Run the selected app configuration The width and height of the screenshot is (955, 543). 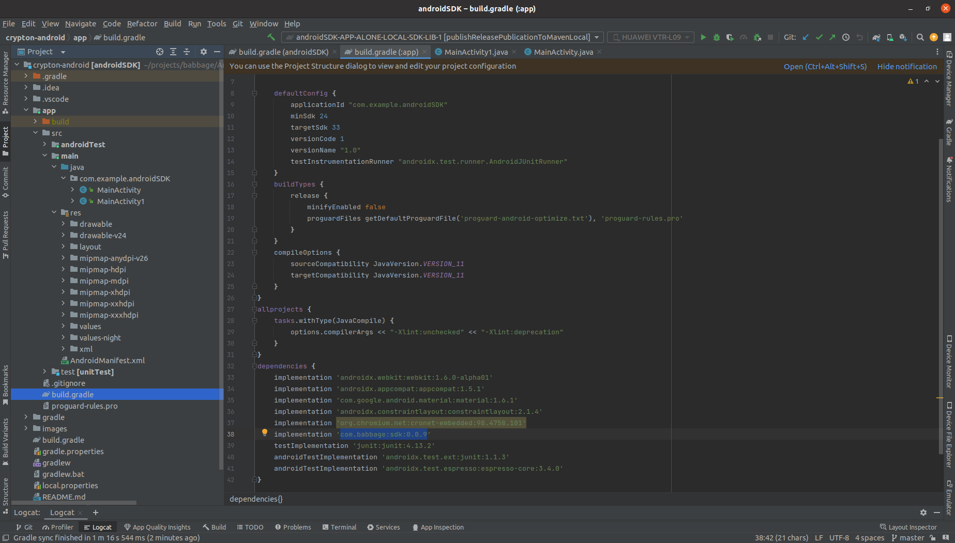pyautogui.click(x=703, y=37)
